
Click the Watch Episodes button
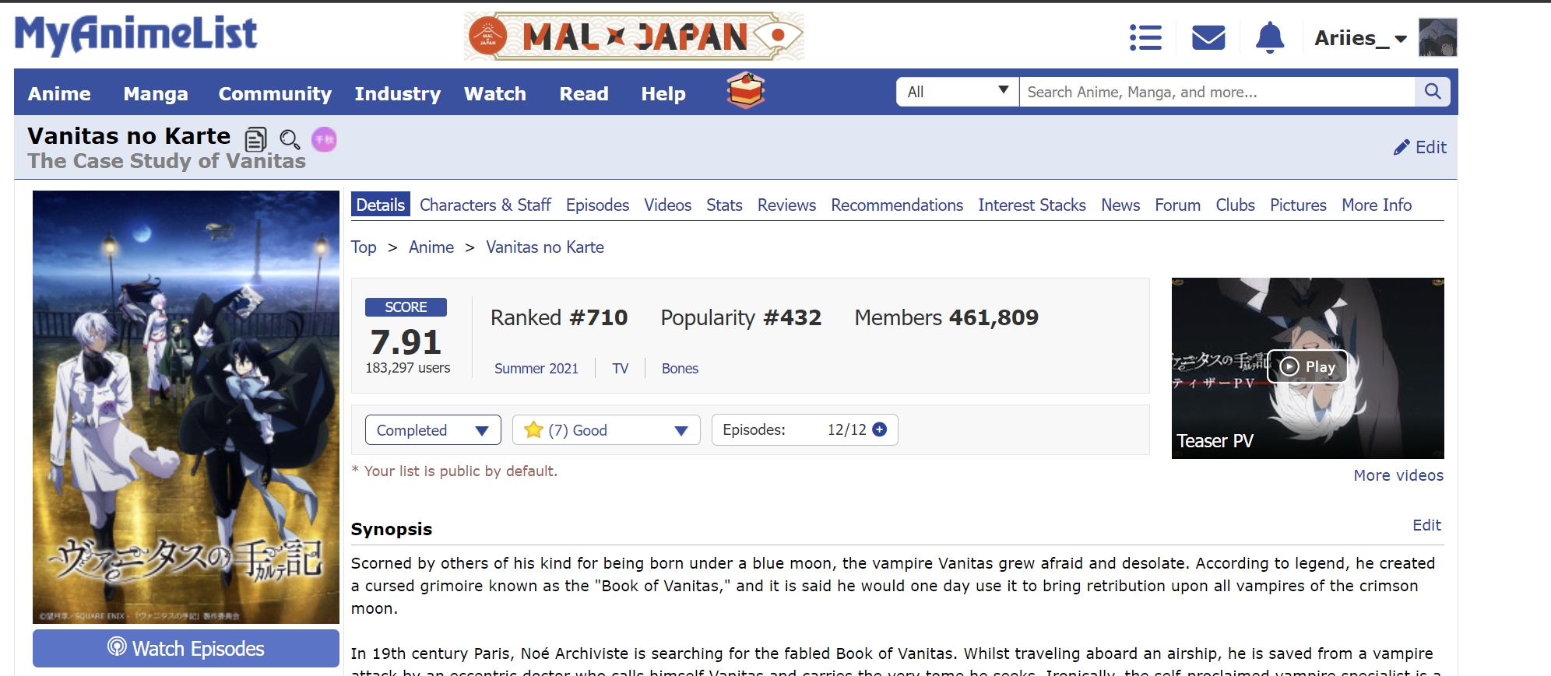pos(186,648)
